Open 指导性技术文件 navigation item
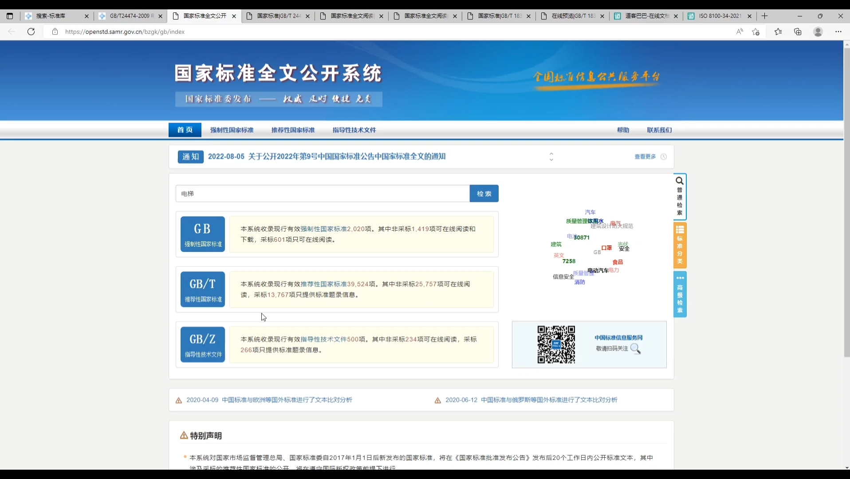The height and width of the screenshot is (479, 850). tap(354, 130)
